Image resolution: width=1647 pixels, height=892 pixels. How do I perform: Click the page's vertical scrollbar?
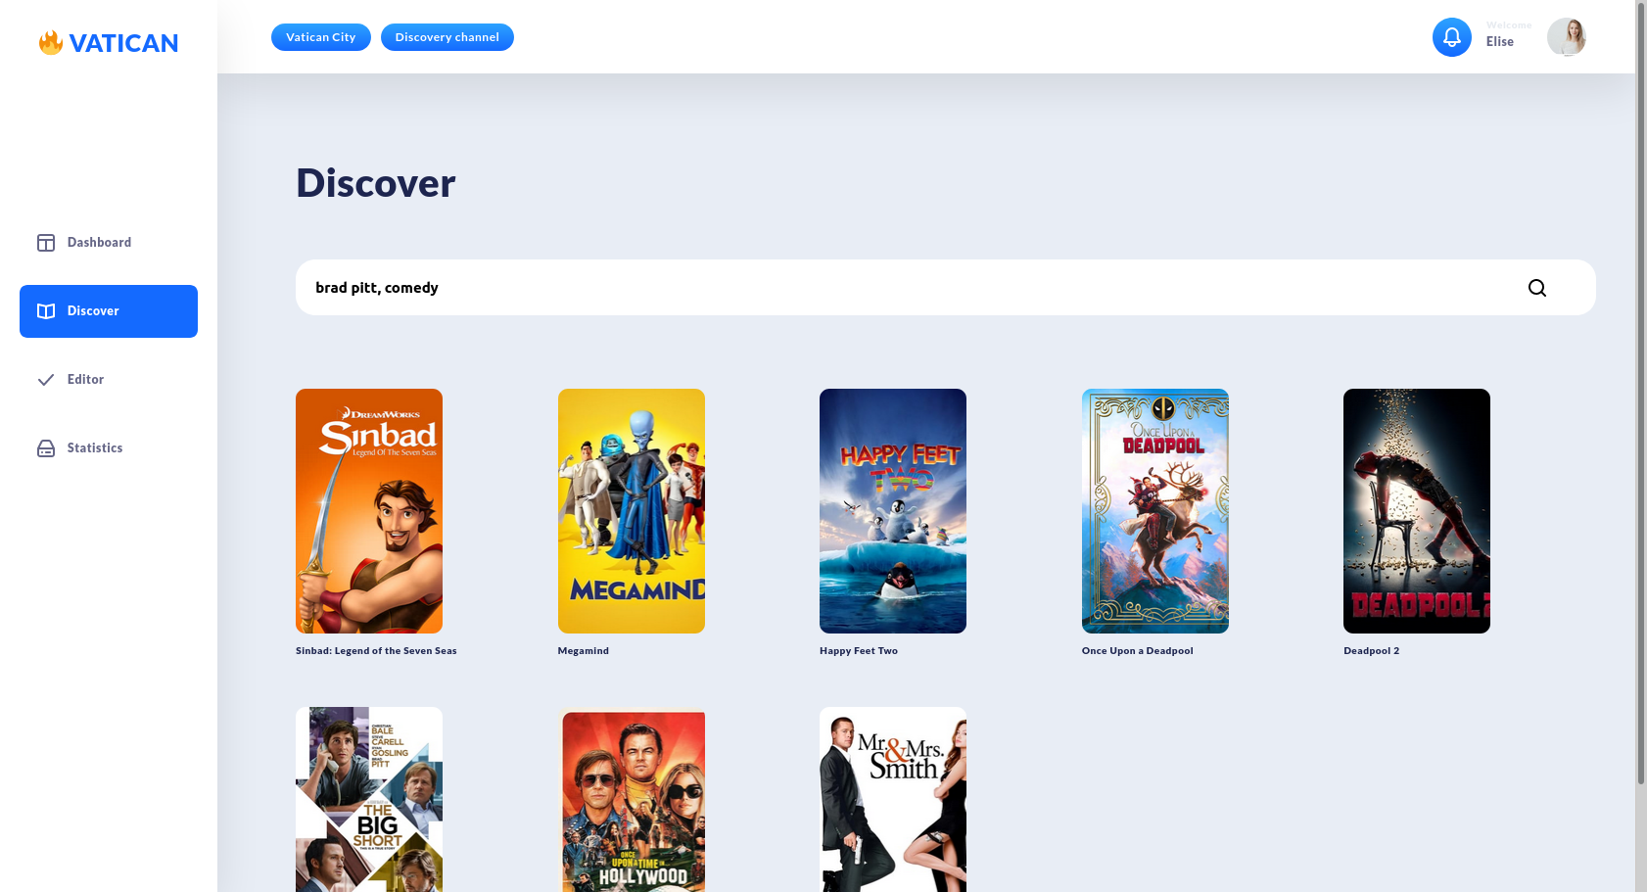[x=1641, y=392]
